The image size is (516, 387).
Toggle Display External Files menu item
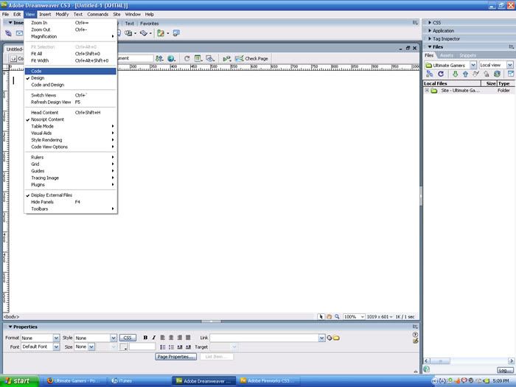click(x=71, y=195)
